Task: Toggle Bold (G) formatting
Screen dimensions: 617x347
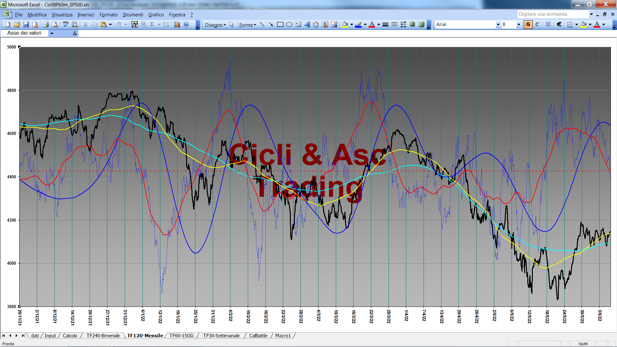Action: (528, 24)
